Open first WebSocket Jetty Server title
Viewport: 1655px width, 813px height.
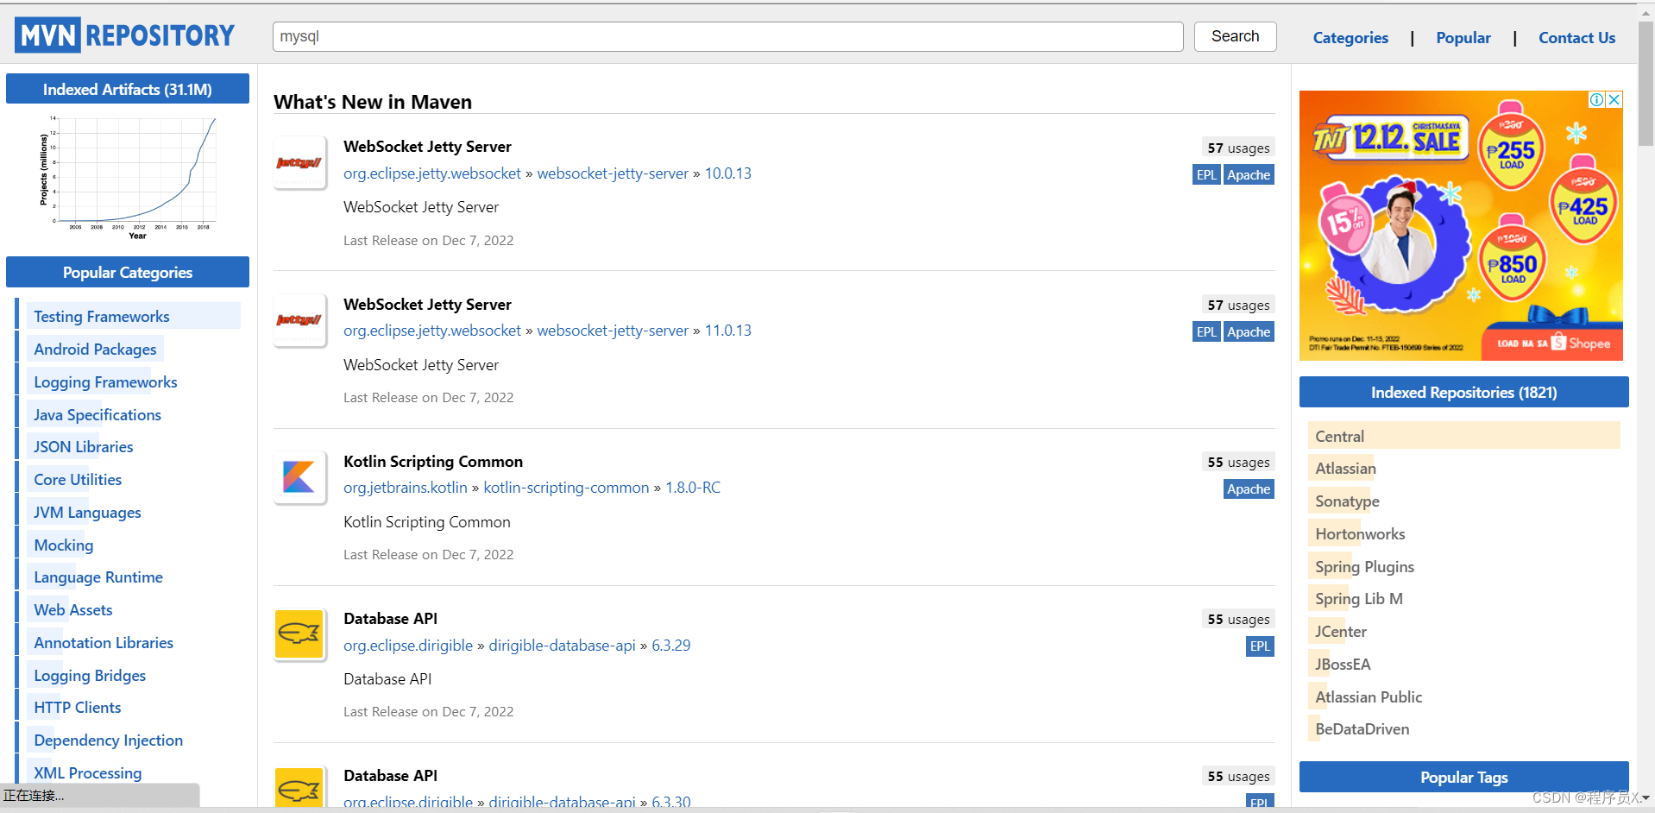pyautogui.click(x=427, y=147)
